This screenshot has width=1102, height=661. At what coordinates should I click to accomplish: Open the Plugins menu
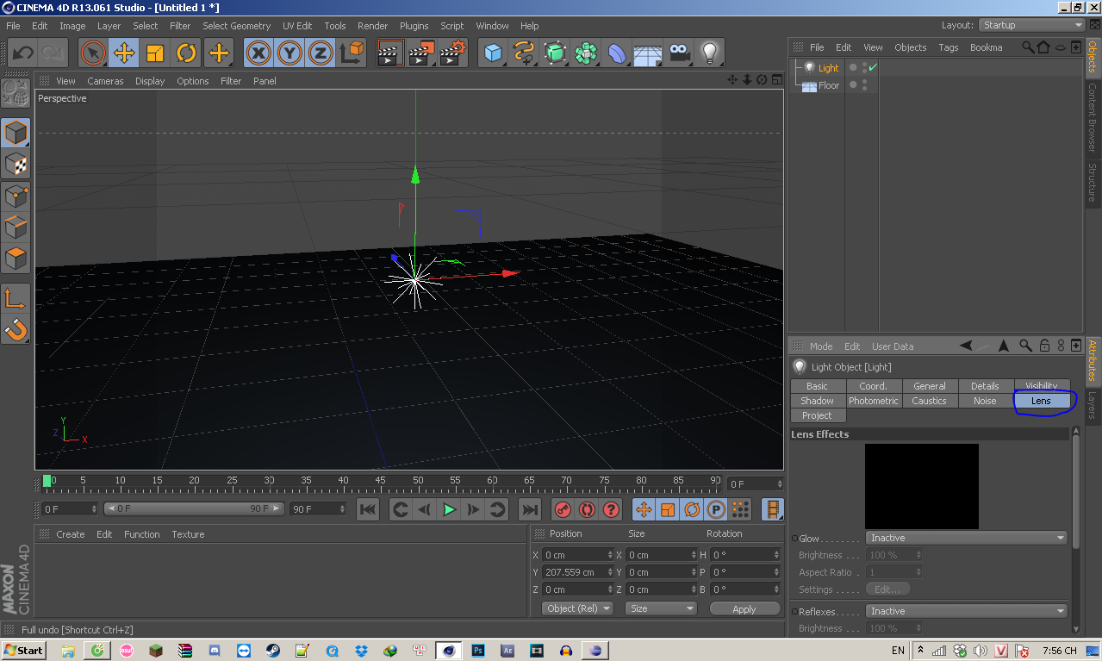[x=414, y=26]
